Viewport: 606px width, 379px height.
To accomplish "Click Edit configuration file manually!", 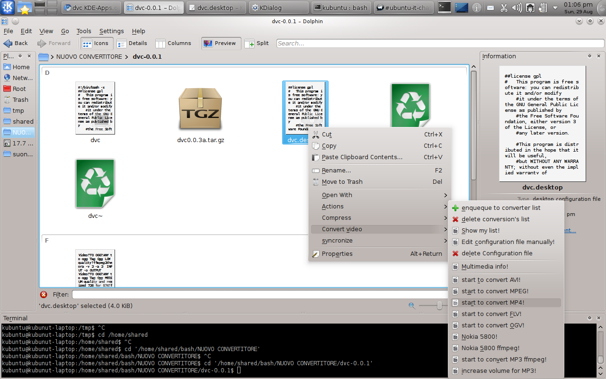I will (506, 242).
